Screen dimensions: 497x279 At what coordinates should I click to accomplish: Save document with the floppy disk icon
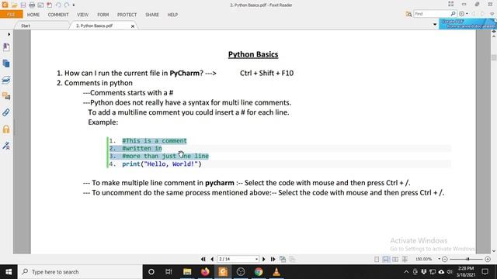23,5
